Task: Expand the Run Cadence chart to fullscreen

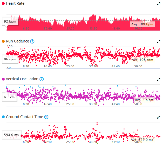Action: pos(158,42)
